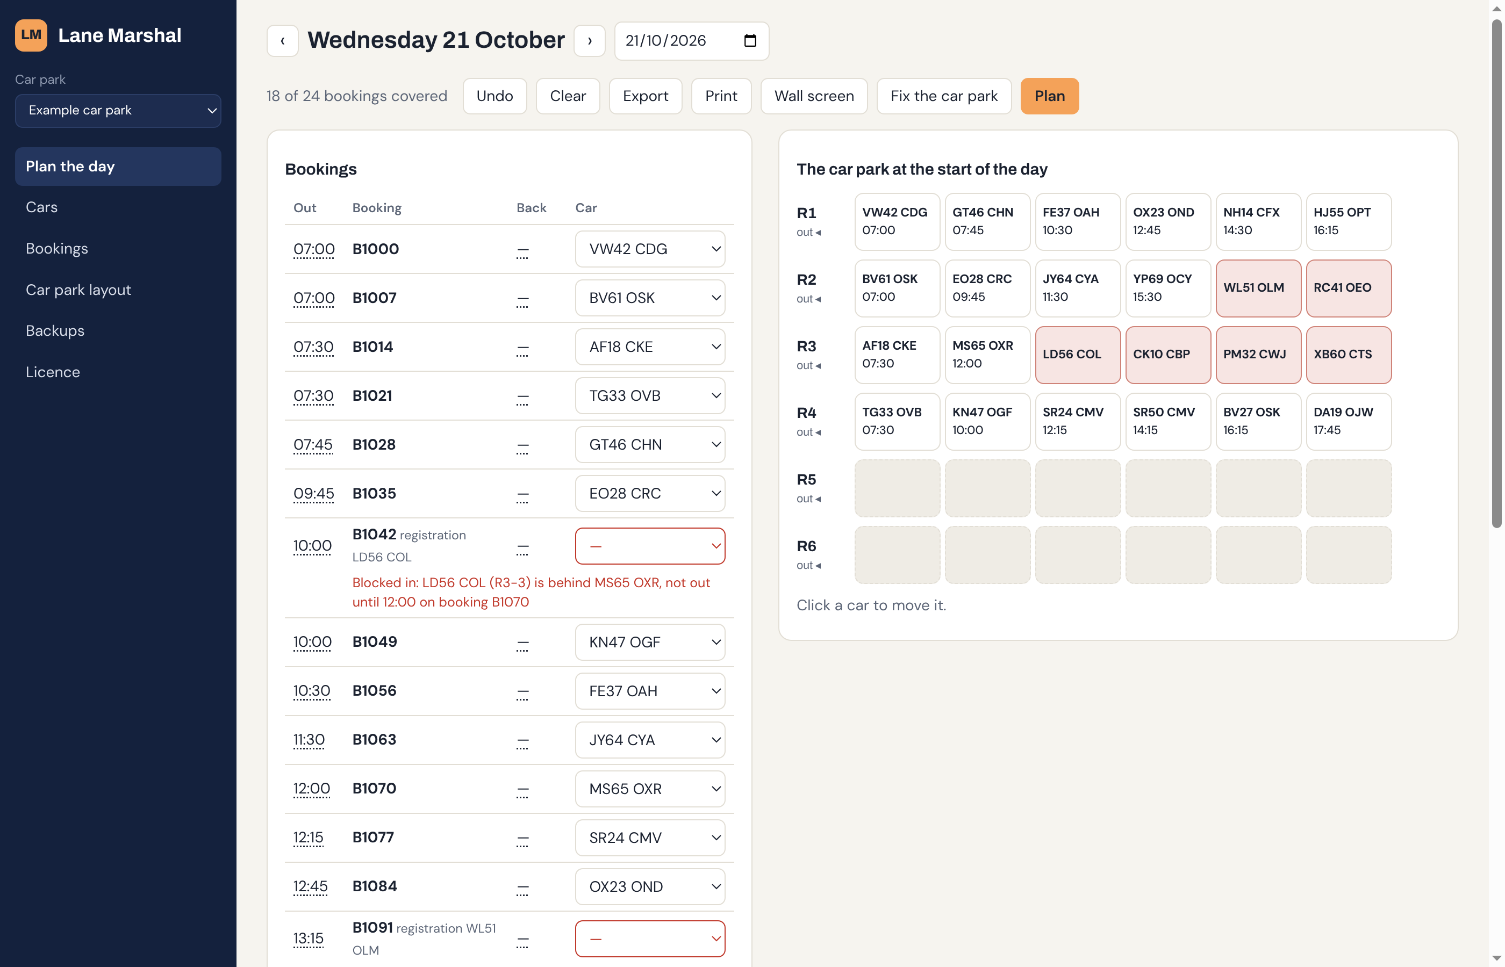Select the blocked car LD56 COL tile
This screenshot has height=967, width=1505.
coord(1077,355)
